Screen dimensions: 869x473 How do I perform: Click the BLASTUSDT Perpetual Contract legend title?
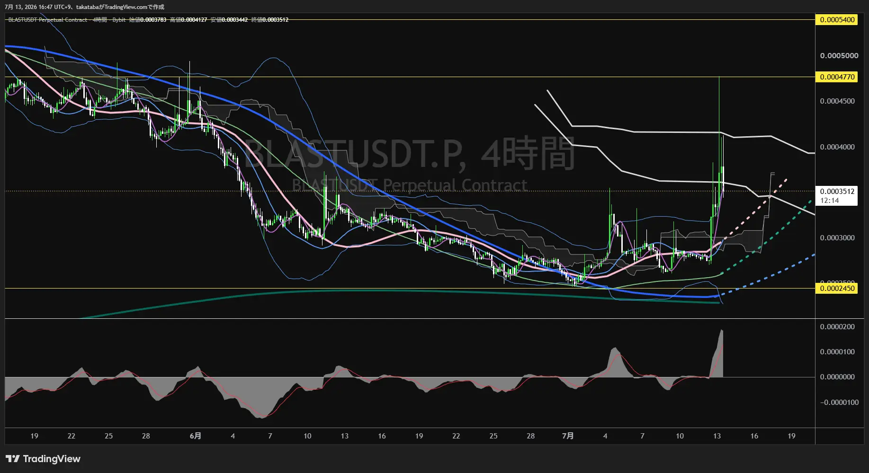point(48,20)
